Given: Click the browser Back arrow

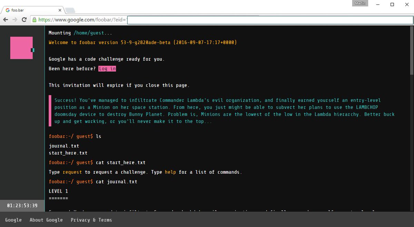Looking at the screenshot, I should pos(6,20).
